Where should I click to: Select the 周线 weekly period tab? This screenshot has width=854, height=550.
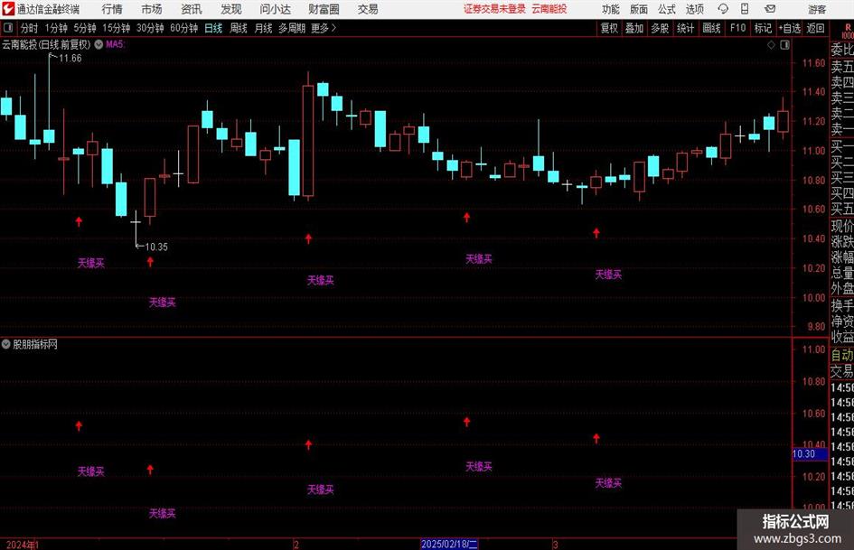239,28
